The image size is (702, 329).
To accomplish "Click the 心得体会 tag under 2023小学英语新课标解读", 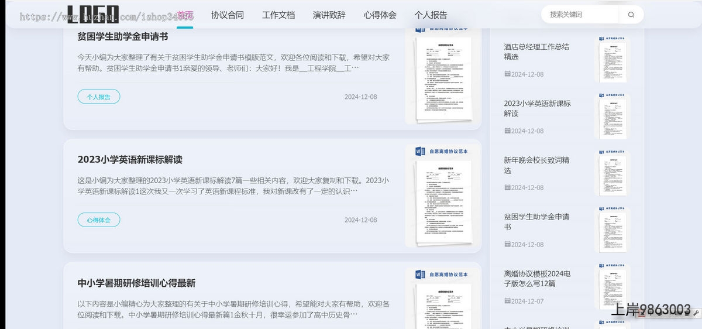I will [98, 220].
